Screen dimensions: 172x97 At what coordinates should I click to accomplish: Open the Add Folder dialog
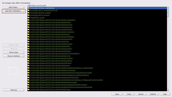(14, 7)
